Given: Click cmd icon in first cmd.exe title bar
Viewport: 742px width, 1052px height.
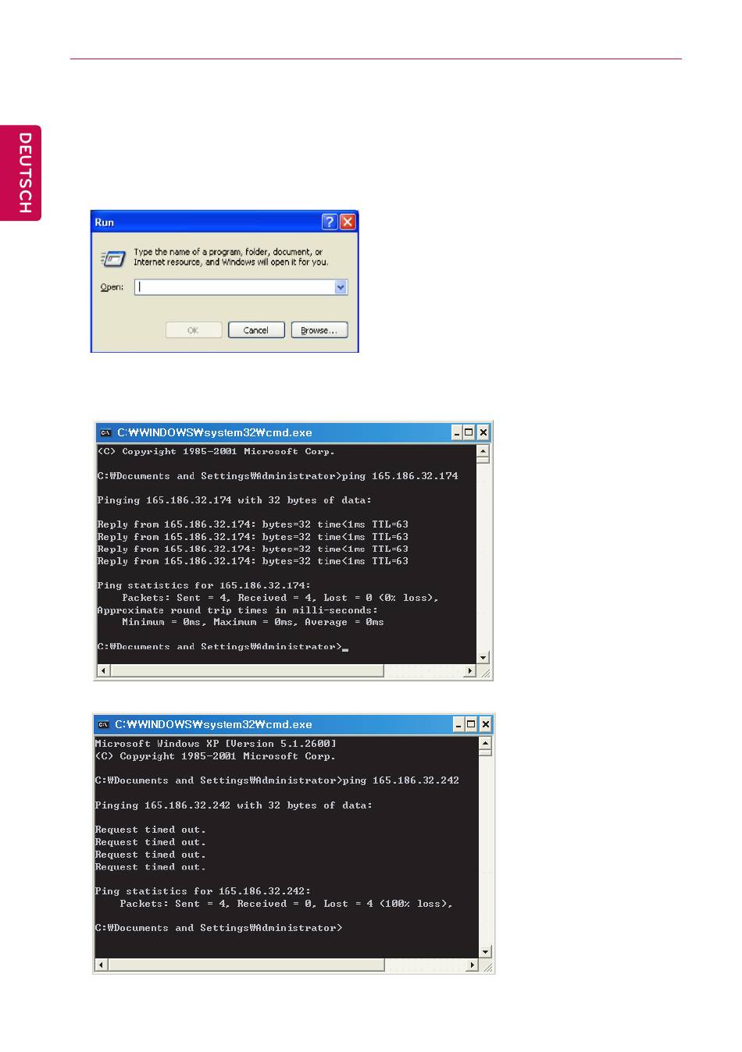Looking at the screenshot, I should [105, 432].
